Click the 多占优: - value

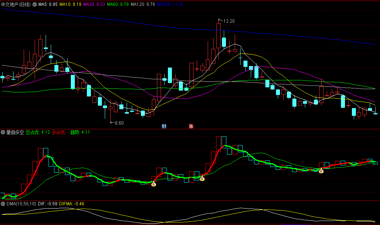60,132
